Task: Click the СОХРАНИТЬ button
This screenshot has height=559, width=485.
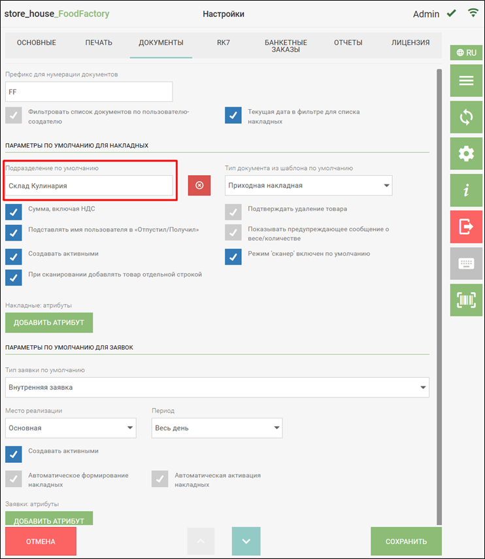Action: pos(406,541)
